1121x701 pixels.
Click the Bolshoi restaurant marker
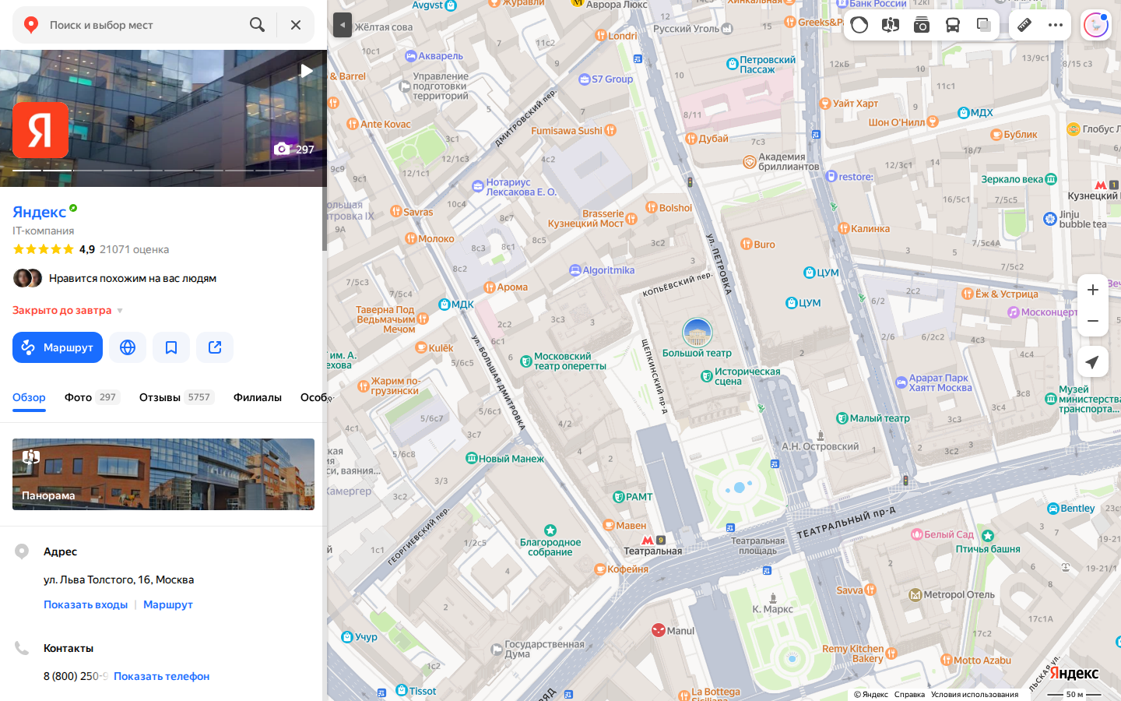pos(651,207)
